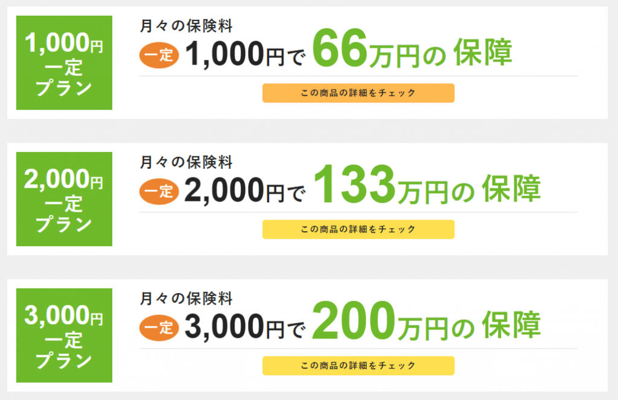618x400 pixels.
Task: Click 月々の保険料 label above 1,000円で
Action: [186, 26]
